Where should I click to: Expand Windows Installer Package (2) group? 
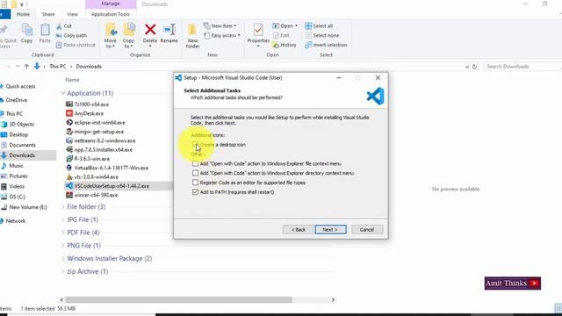(x=63, y=258)
